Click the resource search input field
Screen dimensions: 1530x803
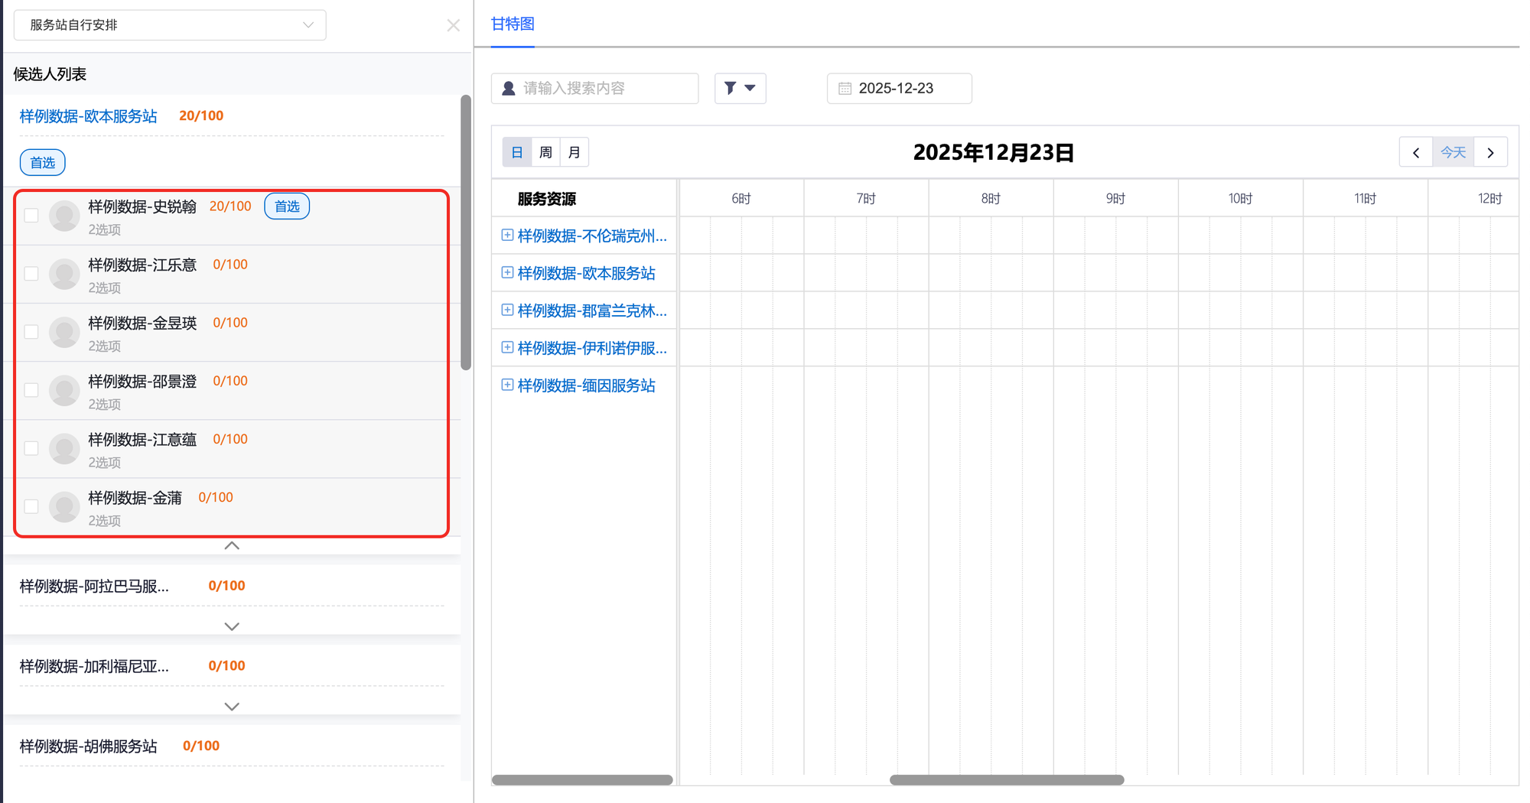[x=604, y=89]
